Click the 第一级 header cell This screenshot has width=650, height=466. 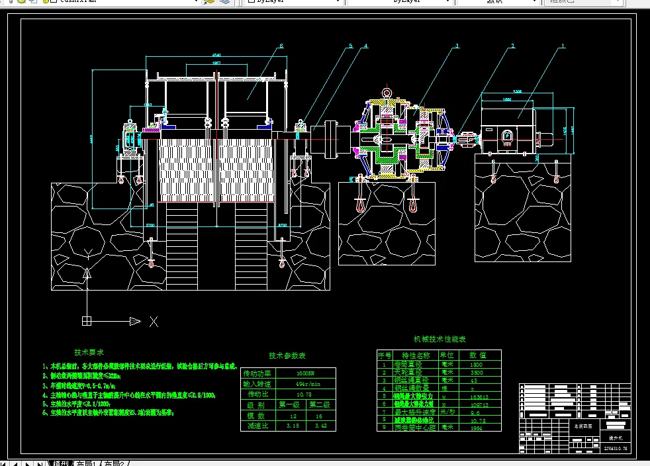290,405
